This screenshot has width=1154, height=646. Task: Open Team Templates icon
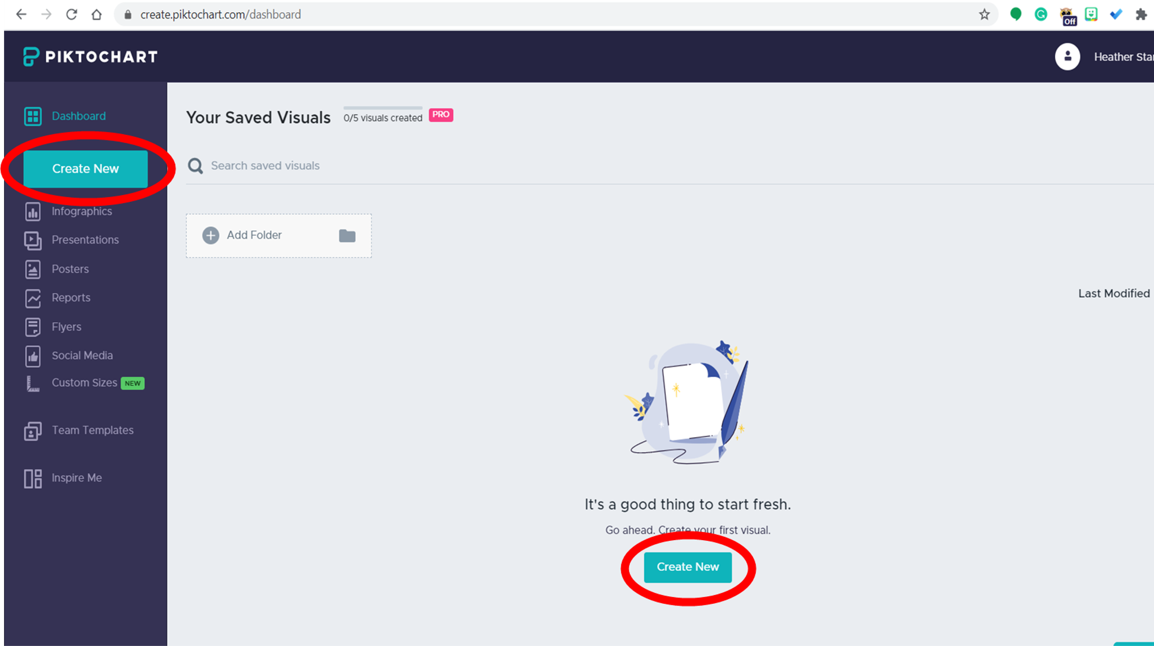(33, 431)
